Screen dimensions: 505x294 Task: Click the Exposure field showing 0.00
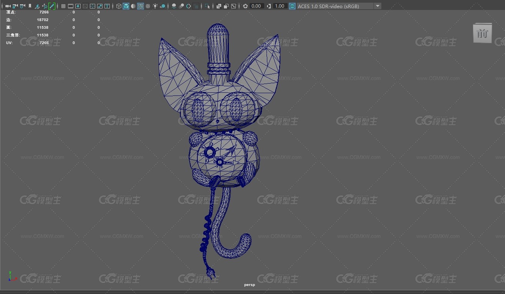pos(257,6)
